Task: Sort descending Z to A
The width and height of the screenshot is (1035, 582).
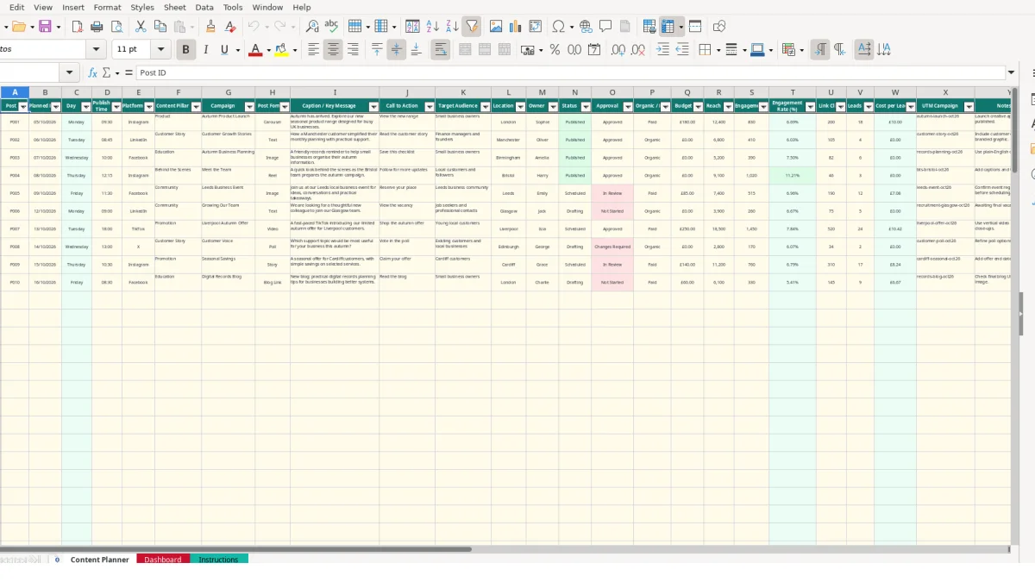Action: 452,27
